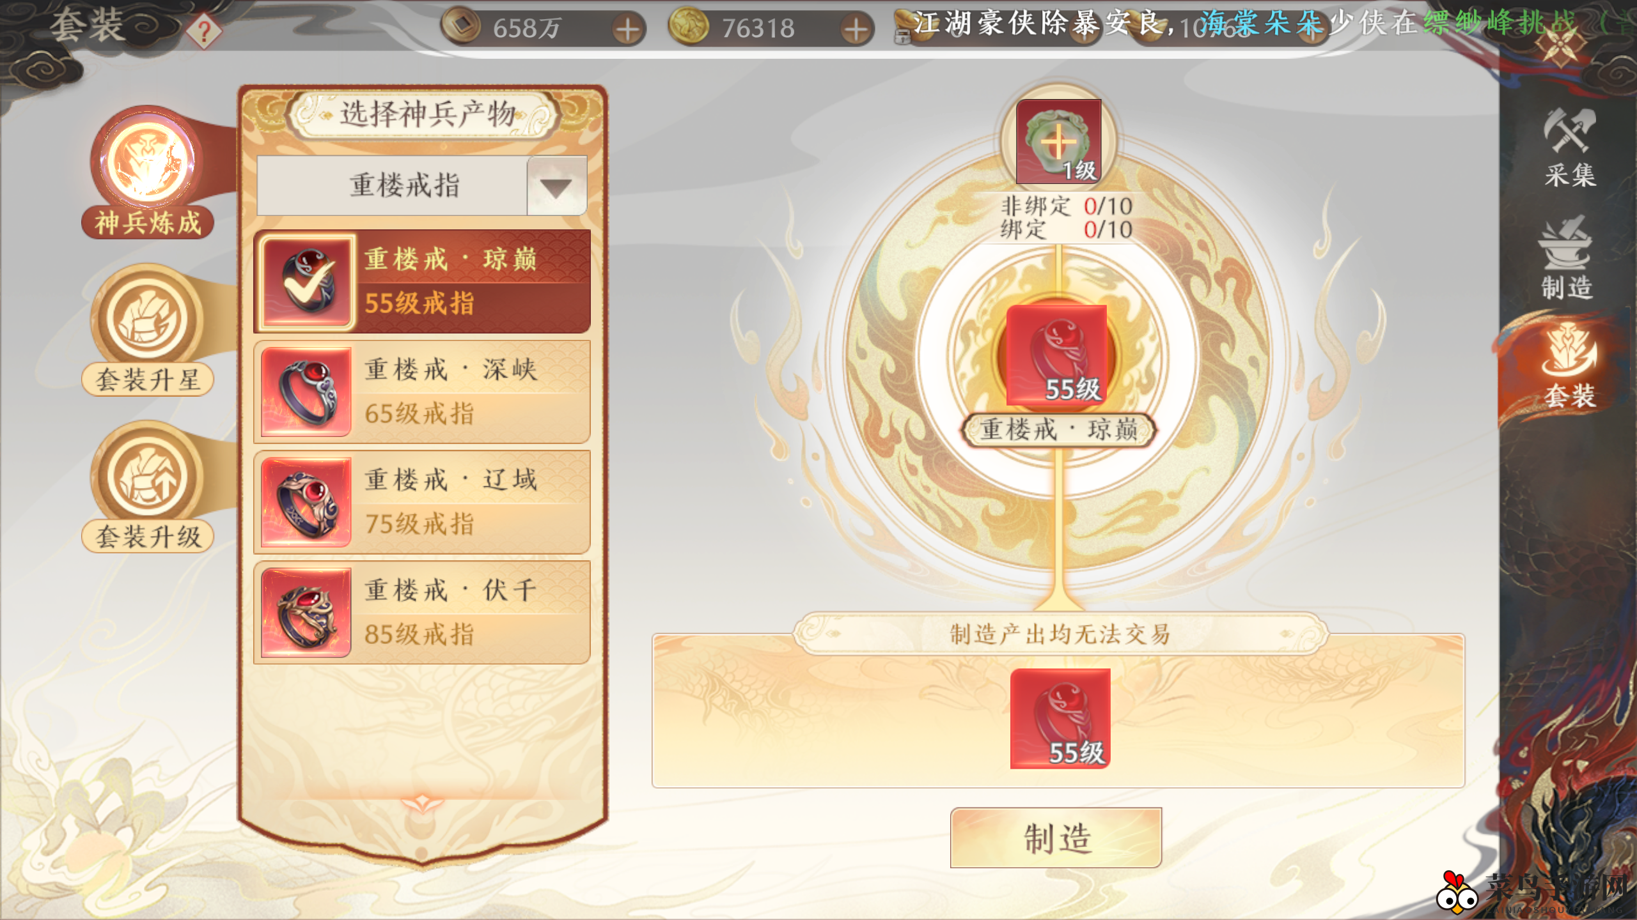Expand the 重楼戒指 dropdown arrow
The image size is (1637, 920).
(x=556, y=186)
